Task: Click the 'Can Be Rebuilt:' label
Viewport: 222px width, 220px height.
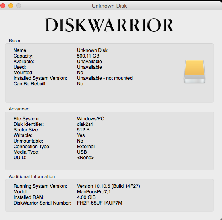Action: coord(30,84)
